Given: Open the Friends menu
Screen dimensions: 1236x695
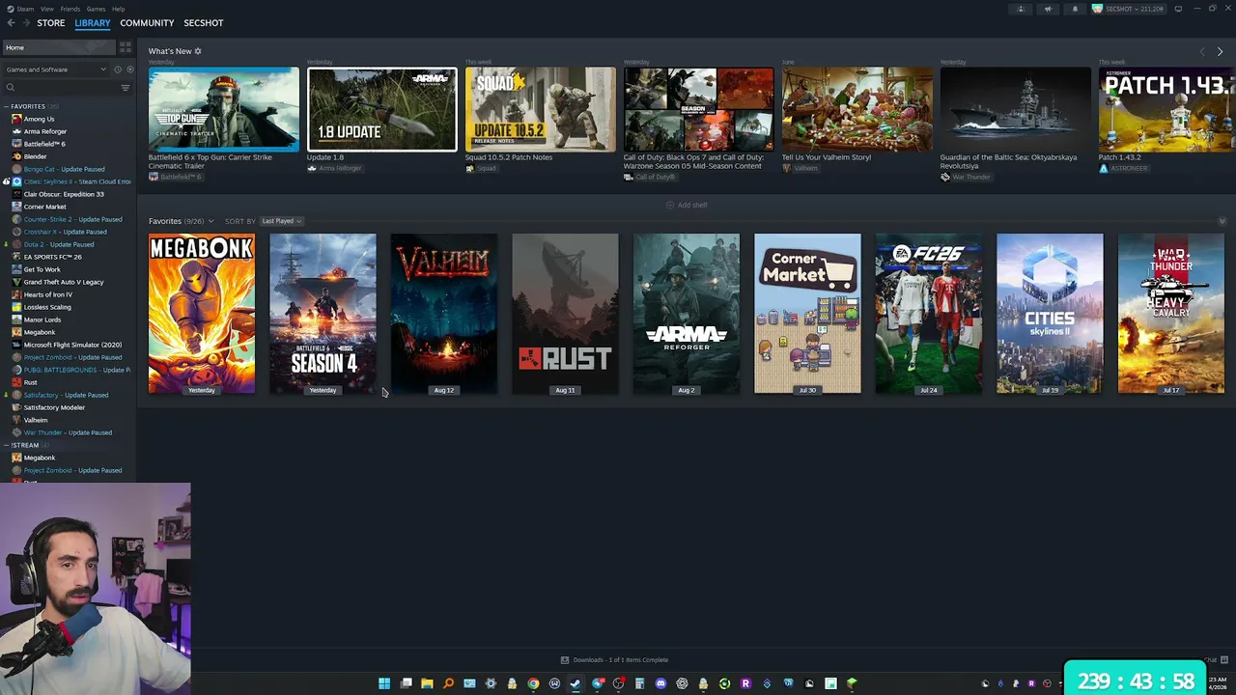Looking at the screenshot, I should (70, 9).
